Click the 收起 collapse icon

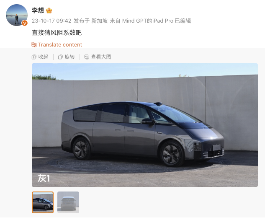pyautogui.click(x=34, y=57)
